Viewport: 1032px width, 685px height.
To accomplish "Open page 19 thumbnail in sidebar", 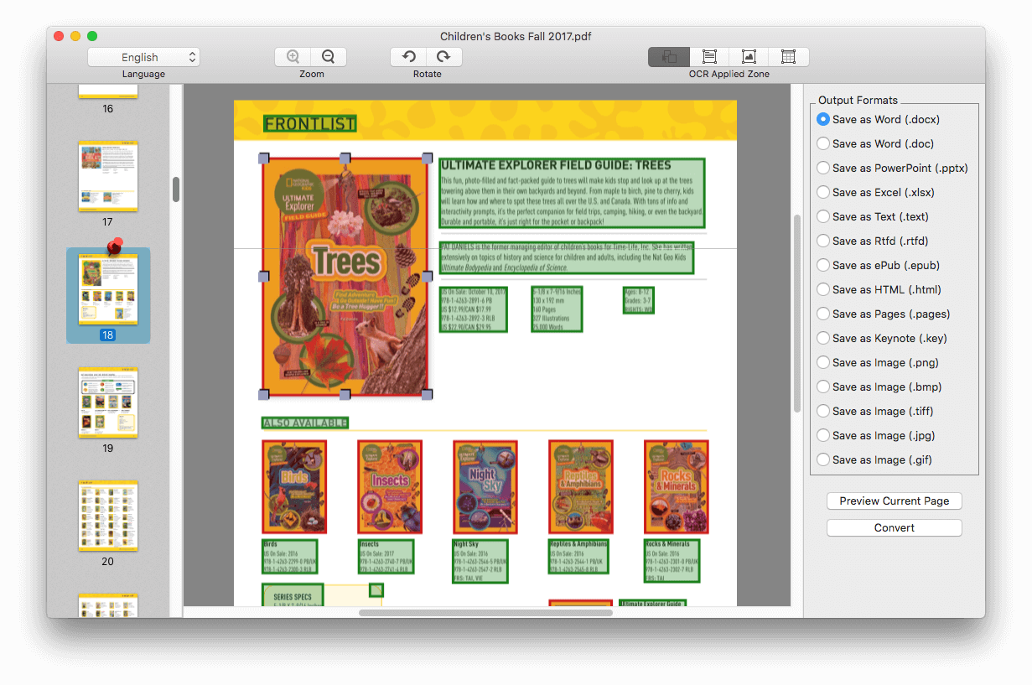I will coord(108,402).
